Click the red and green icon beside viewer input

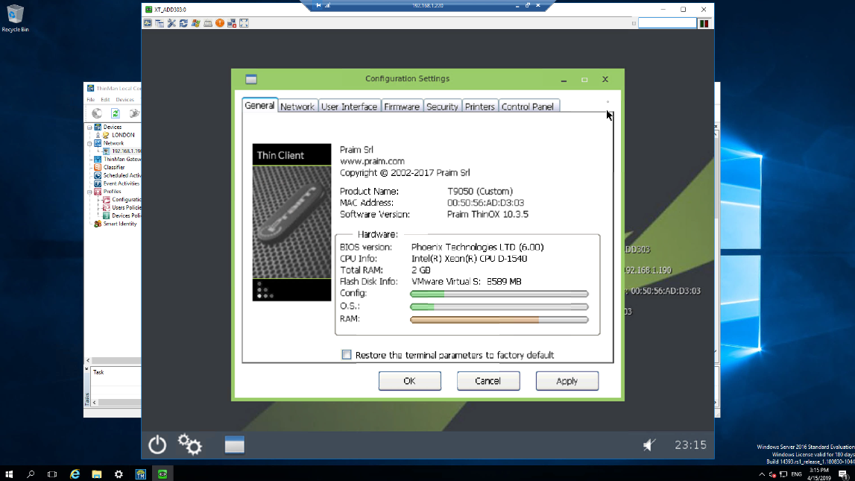(704, 23)
